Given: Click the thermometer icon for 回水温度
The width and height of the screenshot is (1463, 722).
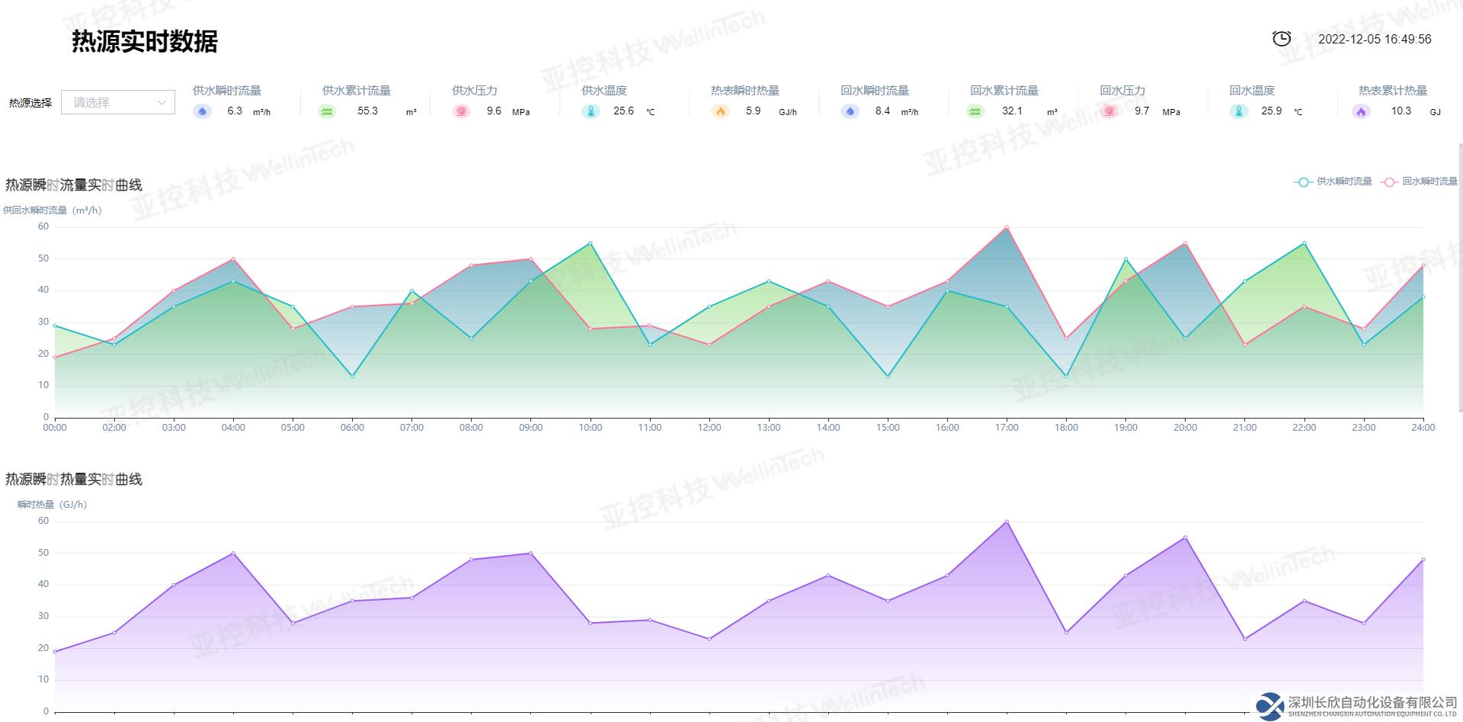Looking at the screenshot, I should [1239, 111].
